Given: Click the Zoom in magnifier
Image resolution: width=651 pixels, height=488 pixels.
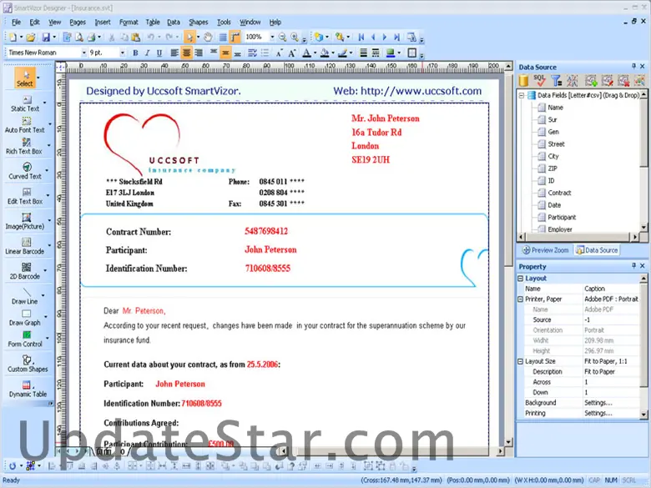Looking at the screenshot, I should [295, 38].
